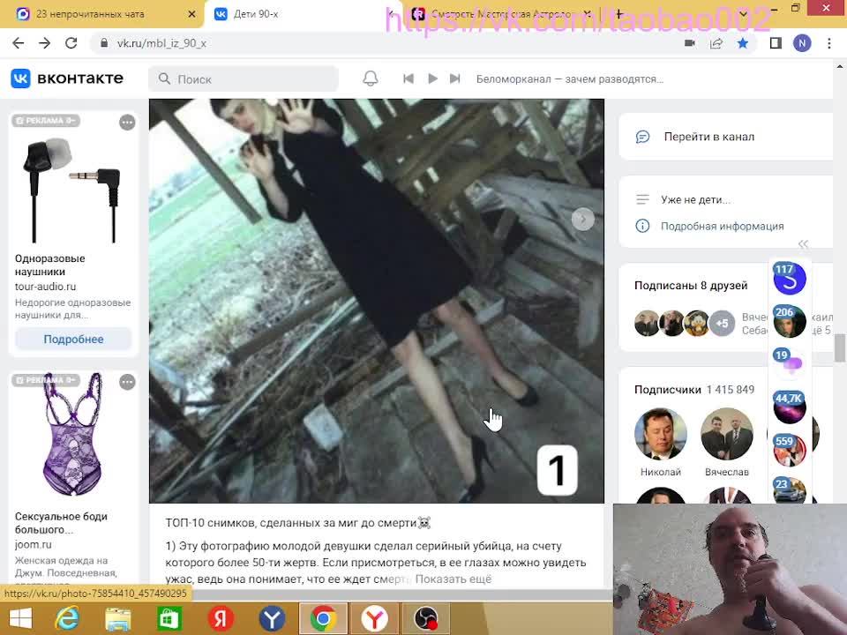Open options menu of the headphones ad
The width and height of the screenshot is (847, 635).
[x=127, y=123]
